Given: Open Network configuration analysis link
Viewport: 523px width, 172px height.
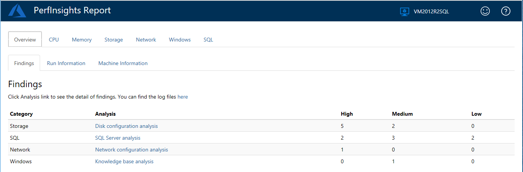Looking at the screenshot, I should (x=131, y=150).
